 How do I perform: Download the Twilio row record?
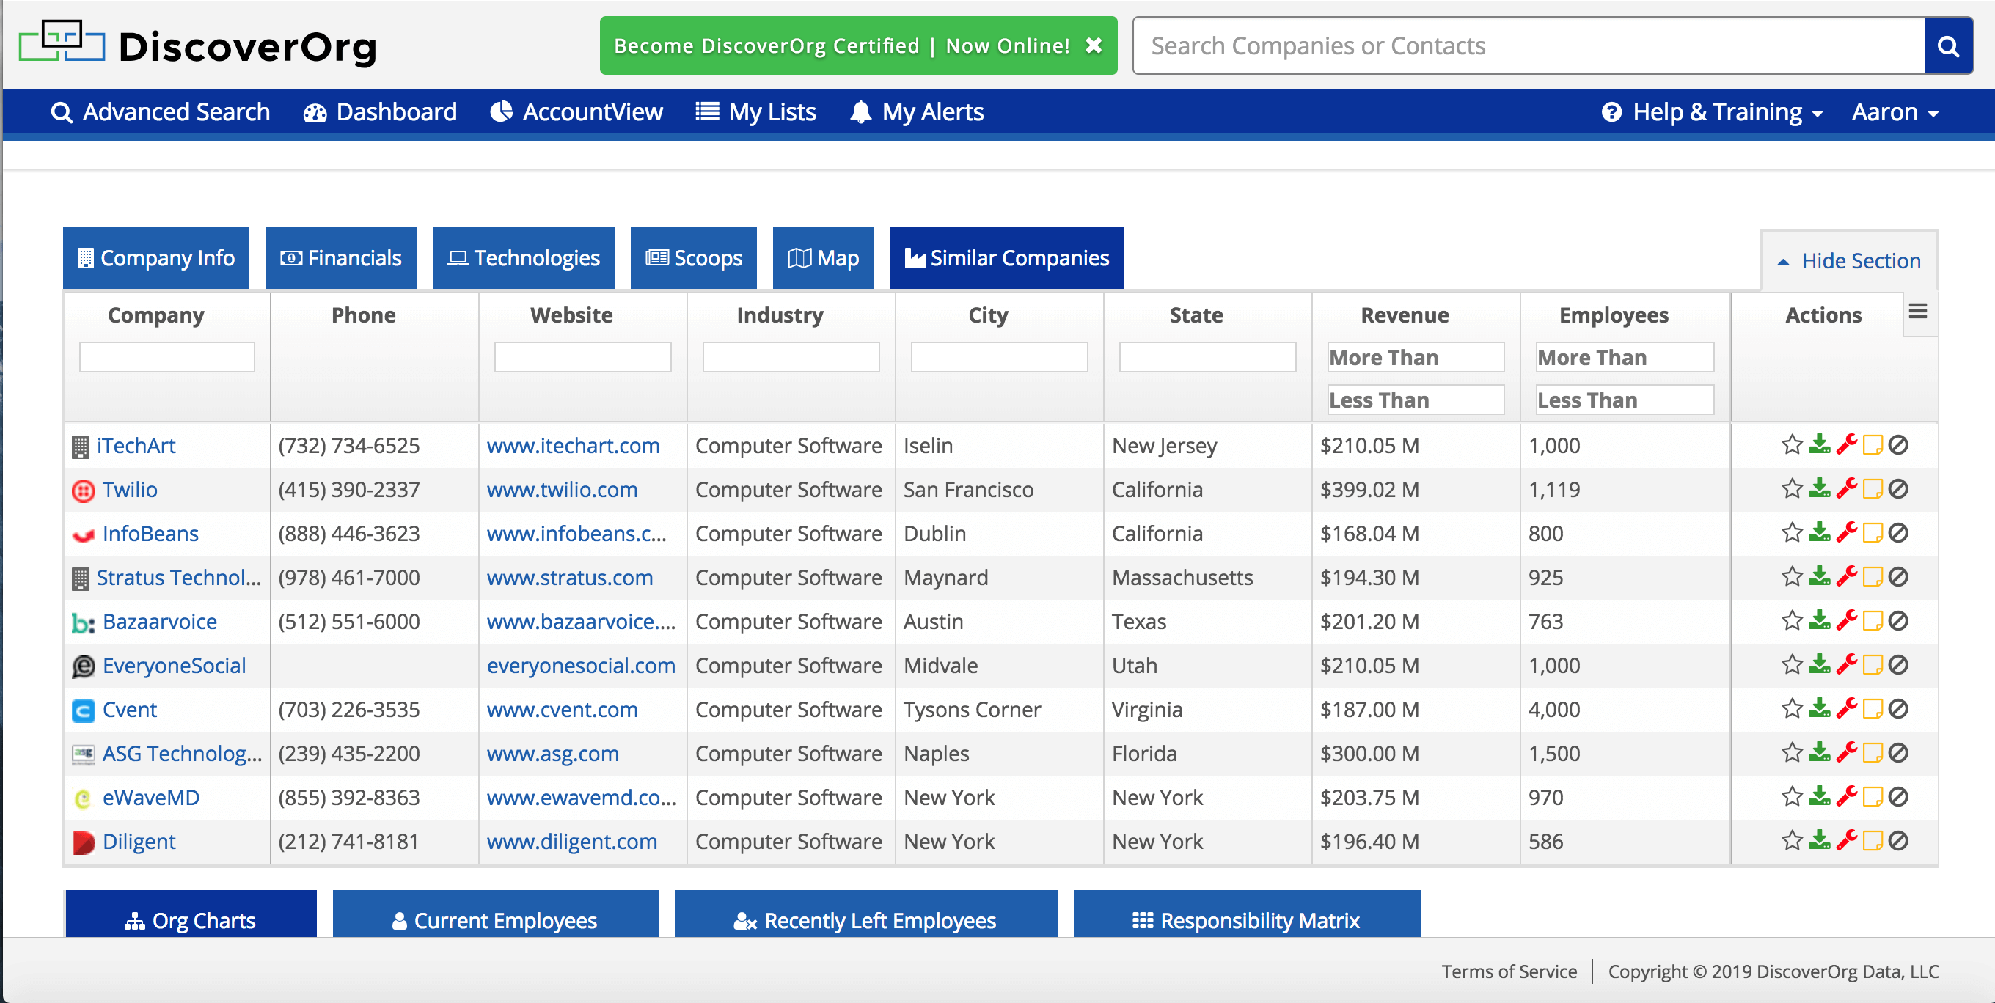1819,488
